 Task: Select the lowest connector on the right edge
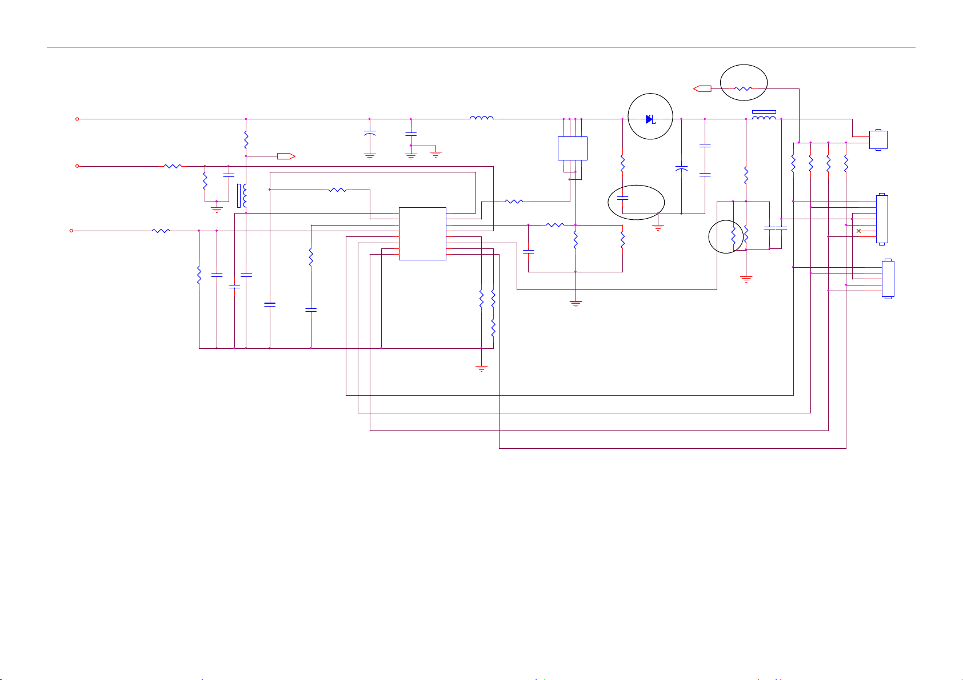[888, 279]
